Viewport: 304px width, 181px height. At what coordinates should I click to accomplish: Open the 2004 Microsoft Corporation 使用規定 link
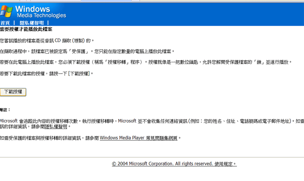[x=174, y=164]
